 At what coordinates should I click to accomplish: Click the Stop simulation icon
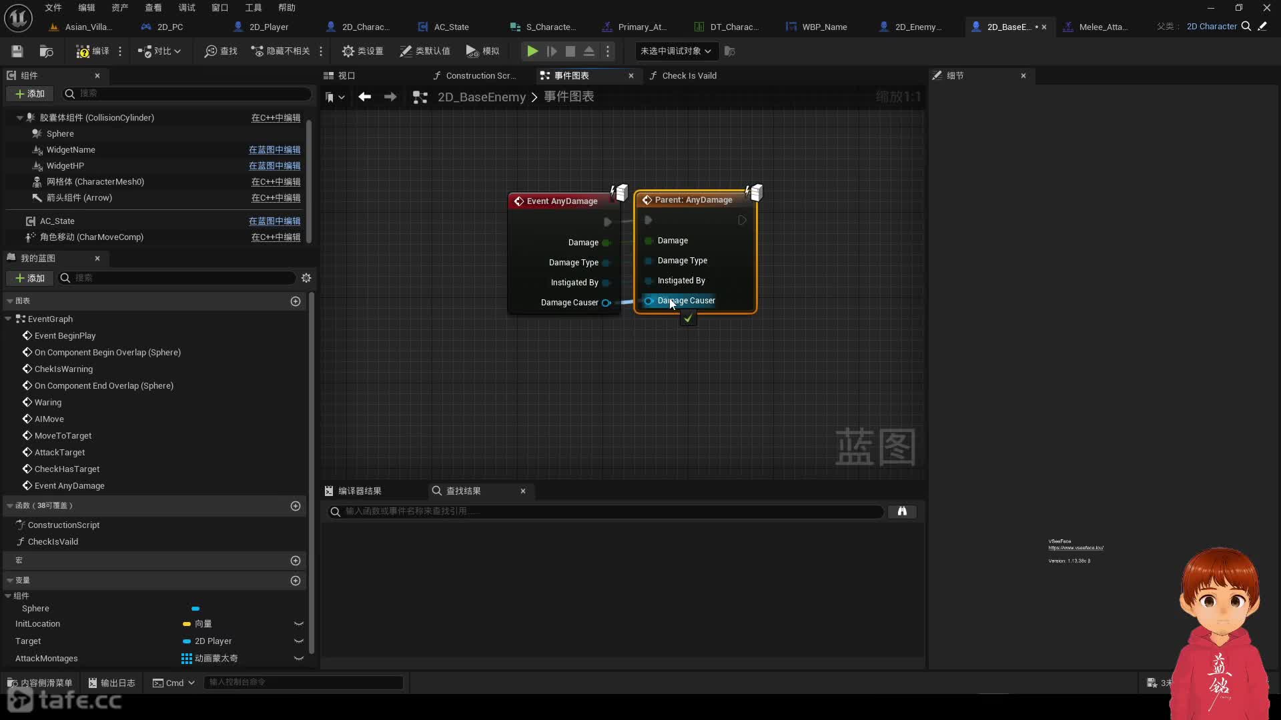(x=571, y=50)
